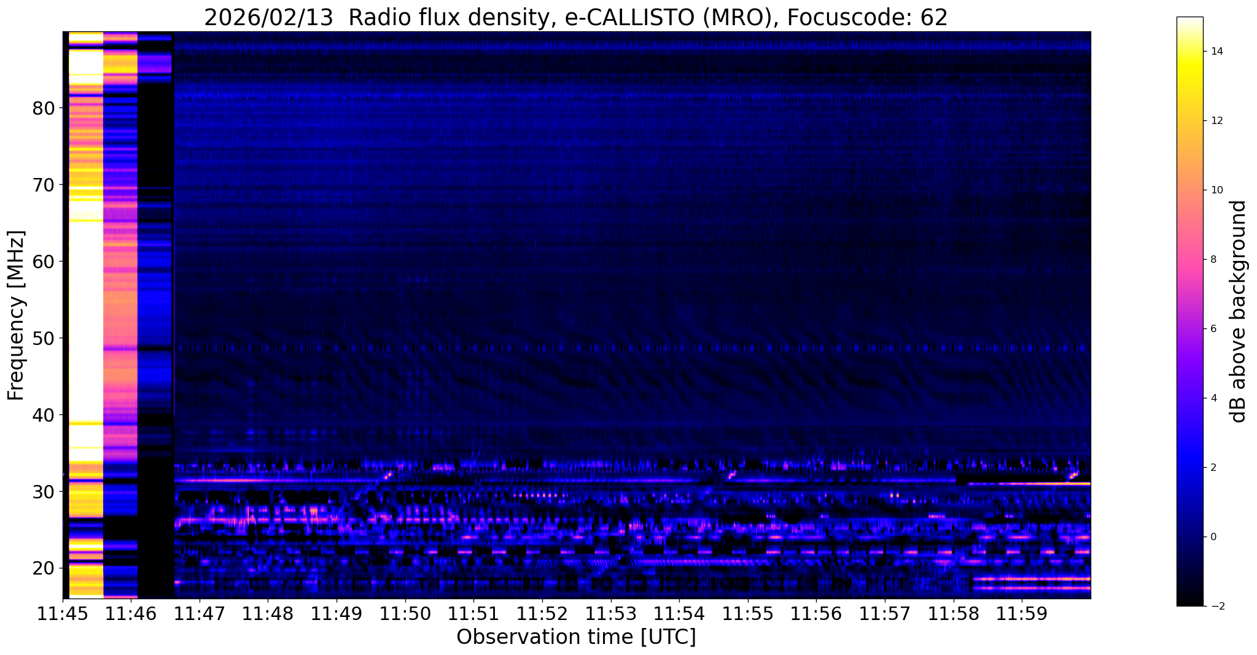The image size is (1257, 655).
Task: Click the "dB above background" colorbar label
Action: (1239, 311)
